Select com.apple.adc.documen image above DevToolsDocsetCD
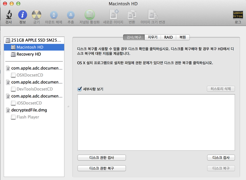Viewport: 246px width, 180px height. click(34, 82)
